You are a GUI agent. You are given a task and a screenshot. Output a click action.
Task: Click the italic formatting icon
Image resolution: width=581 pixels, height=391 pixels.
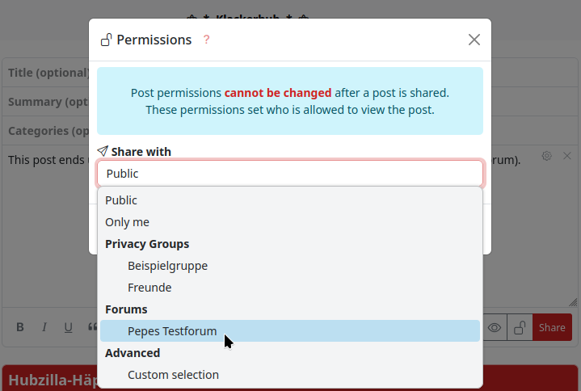tap(44, 327)
